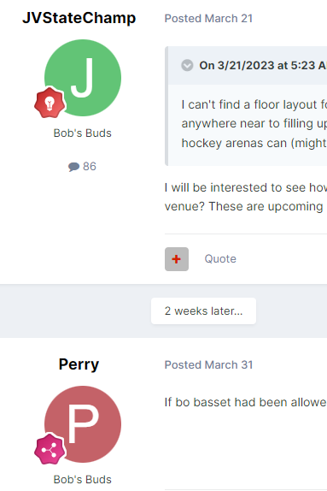Click the Posted March 21 timestamp
The width and height of the screenshot is (327, 491).
pos(208,19)
